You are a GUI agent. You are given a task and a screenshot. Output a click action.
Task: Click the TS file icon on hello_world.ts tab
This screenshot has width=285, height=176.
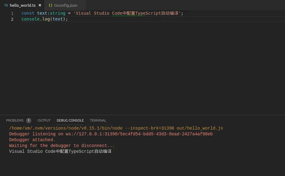pyautogui.click(x=6, y=5)
